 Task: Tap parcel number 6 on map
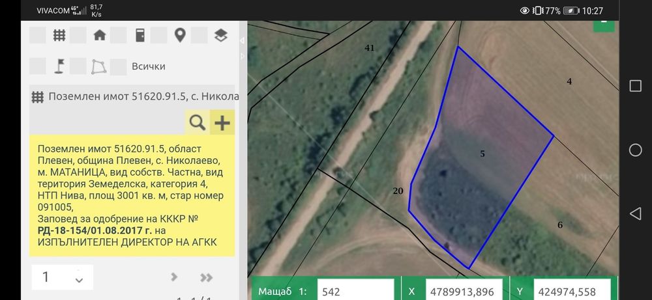[560, 225]
